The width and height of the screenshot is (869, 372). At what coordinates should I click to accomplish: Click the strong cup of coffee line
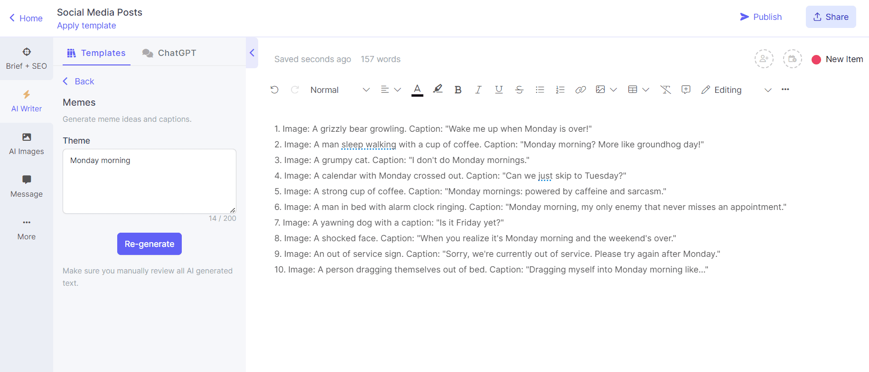470,191
